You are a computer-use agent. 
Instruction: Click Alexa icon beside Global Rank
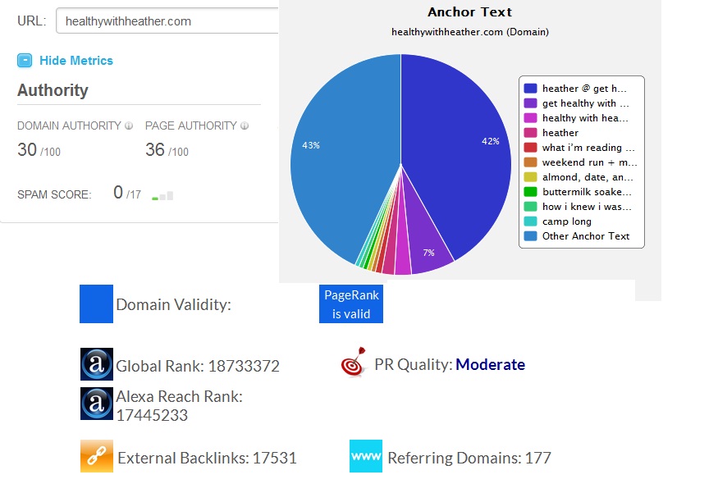pos(97,364)
